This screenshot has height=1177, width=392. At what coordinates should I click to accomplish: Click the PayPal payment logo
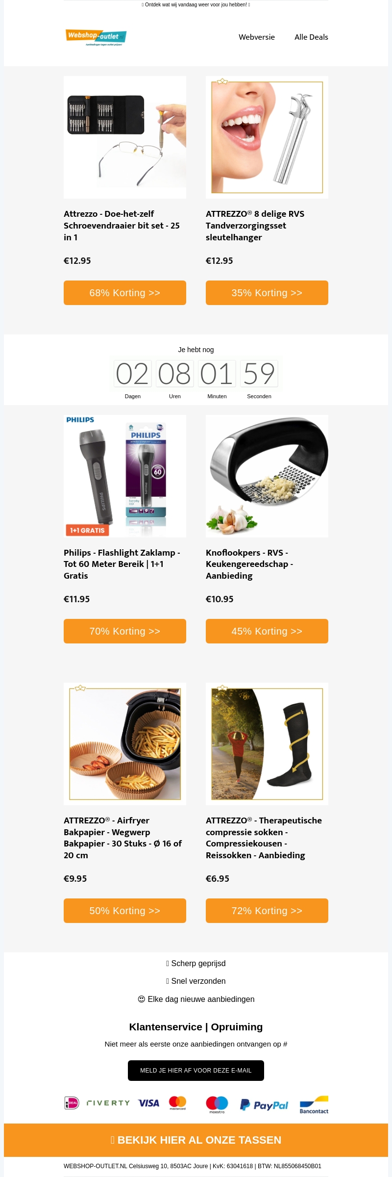(x=264, y=1105)
